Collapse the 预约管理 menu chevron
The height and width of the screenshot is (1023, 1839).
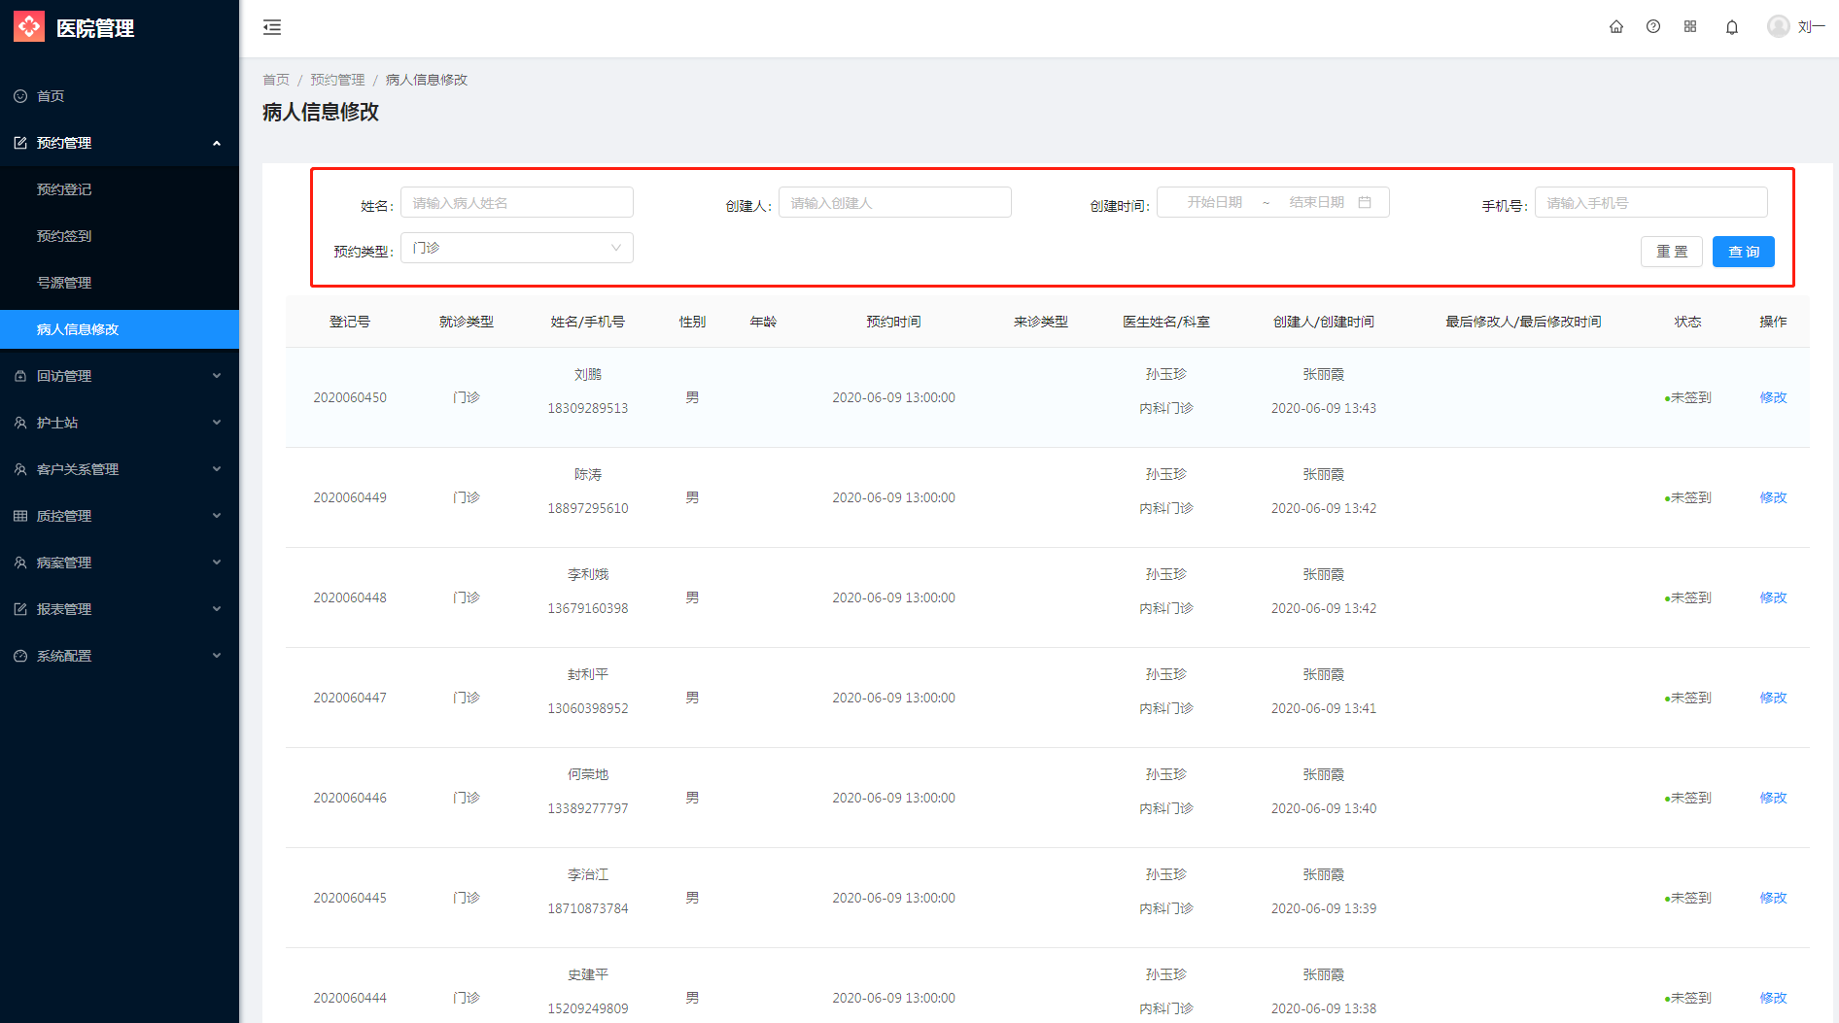click(x=217, y=143)
